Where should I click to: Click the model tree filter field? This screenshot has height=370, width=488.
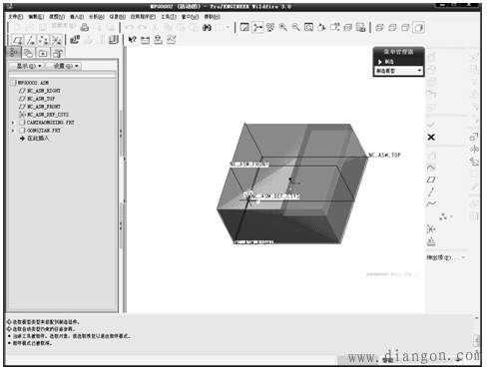coord(62,75)
